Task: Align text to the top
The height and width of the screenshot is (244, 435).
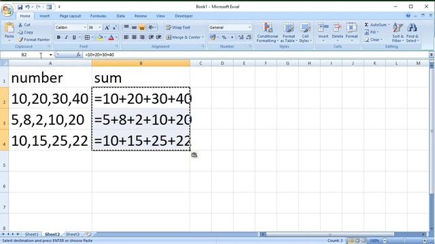Action: [x=126, y=27]
